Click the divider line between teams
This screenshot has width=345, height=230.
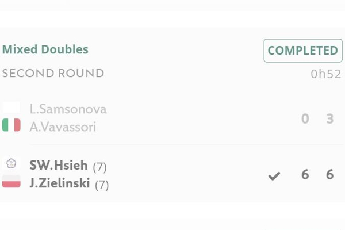point(186,145)
